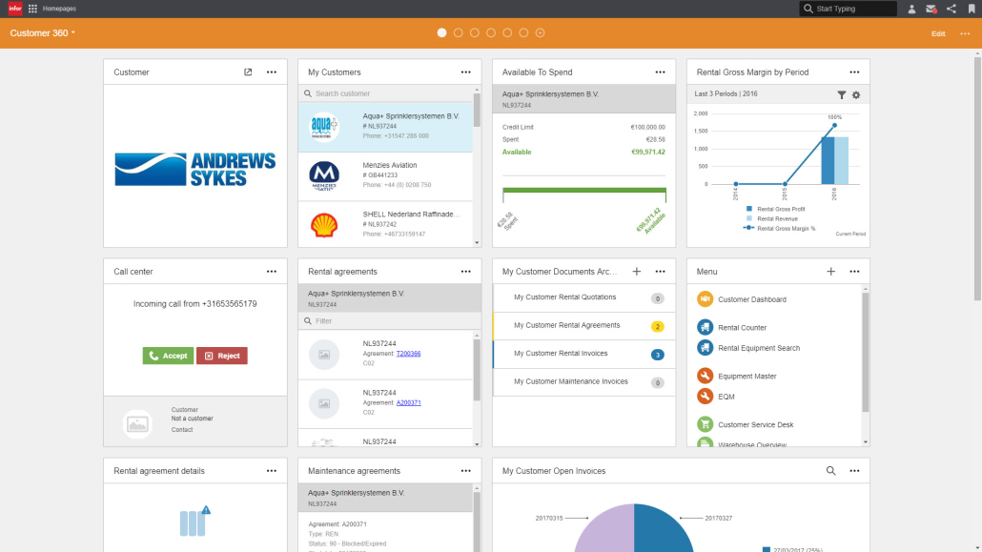Launch the Customer widget pop-out icon
This screenshot has height=552, width=982.
248,72
